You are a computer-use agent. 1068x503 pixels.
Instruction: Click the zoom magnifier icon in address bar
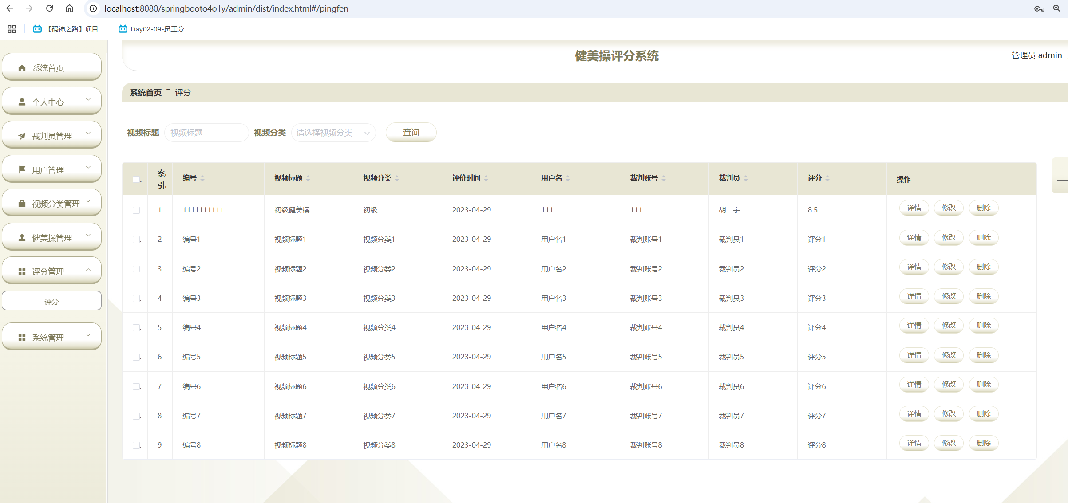pos(1057,8)
